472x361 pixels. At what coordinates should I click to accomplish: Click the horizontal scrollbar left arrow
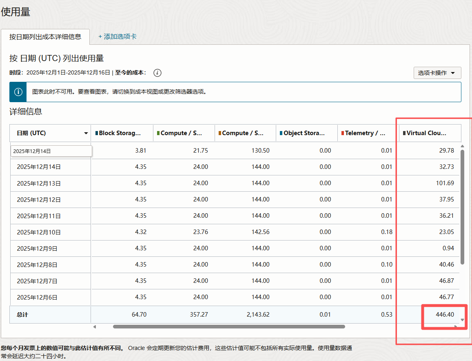(95, 326)
